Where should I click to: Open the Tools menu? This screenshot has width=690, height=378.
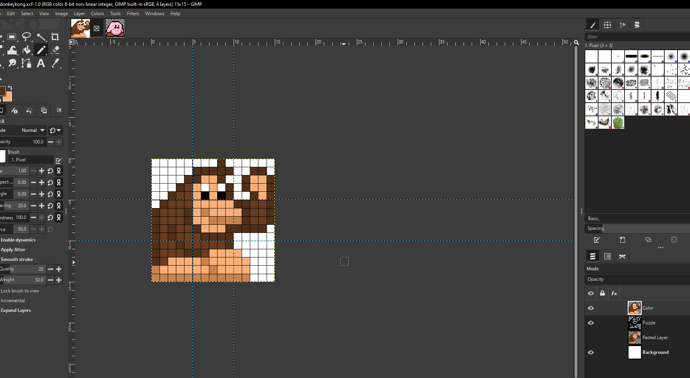coord(115,14)
